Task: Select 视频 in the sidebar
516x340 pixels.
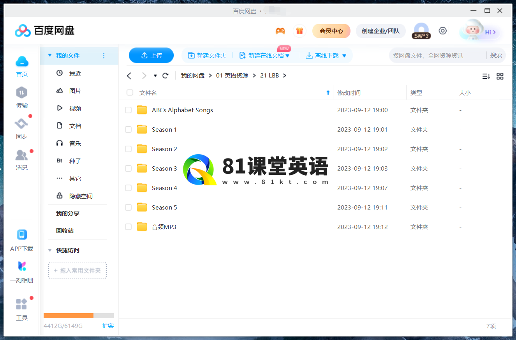Action: 75,108
